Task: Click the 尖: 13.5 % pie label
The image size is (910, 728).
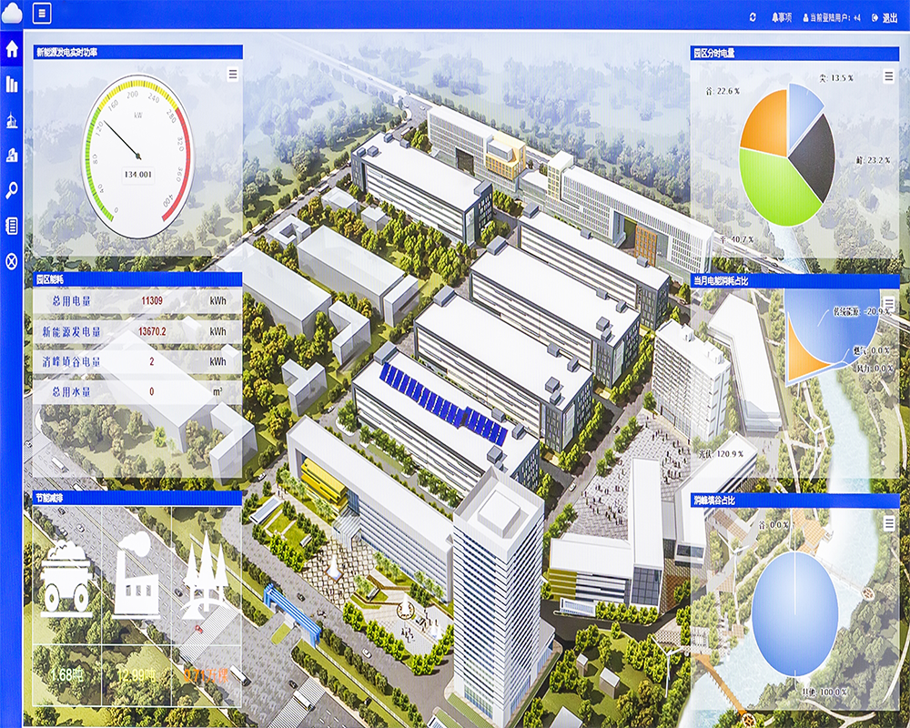Action: pyautogui.click(x=836, y=77)
